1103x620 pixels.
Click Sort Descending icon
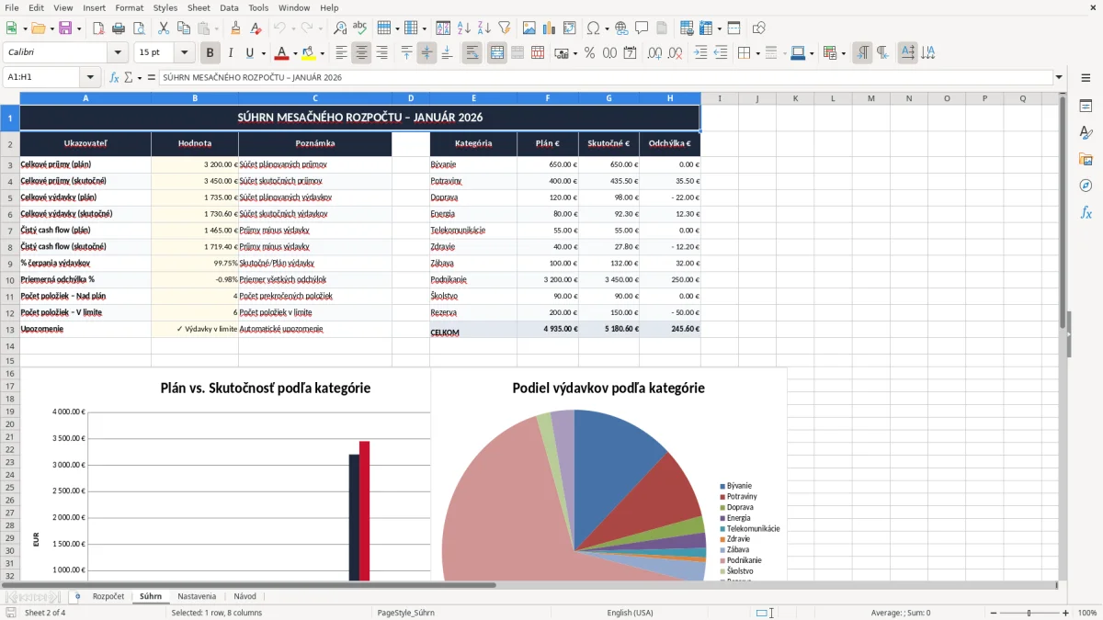pos(484,28)
